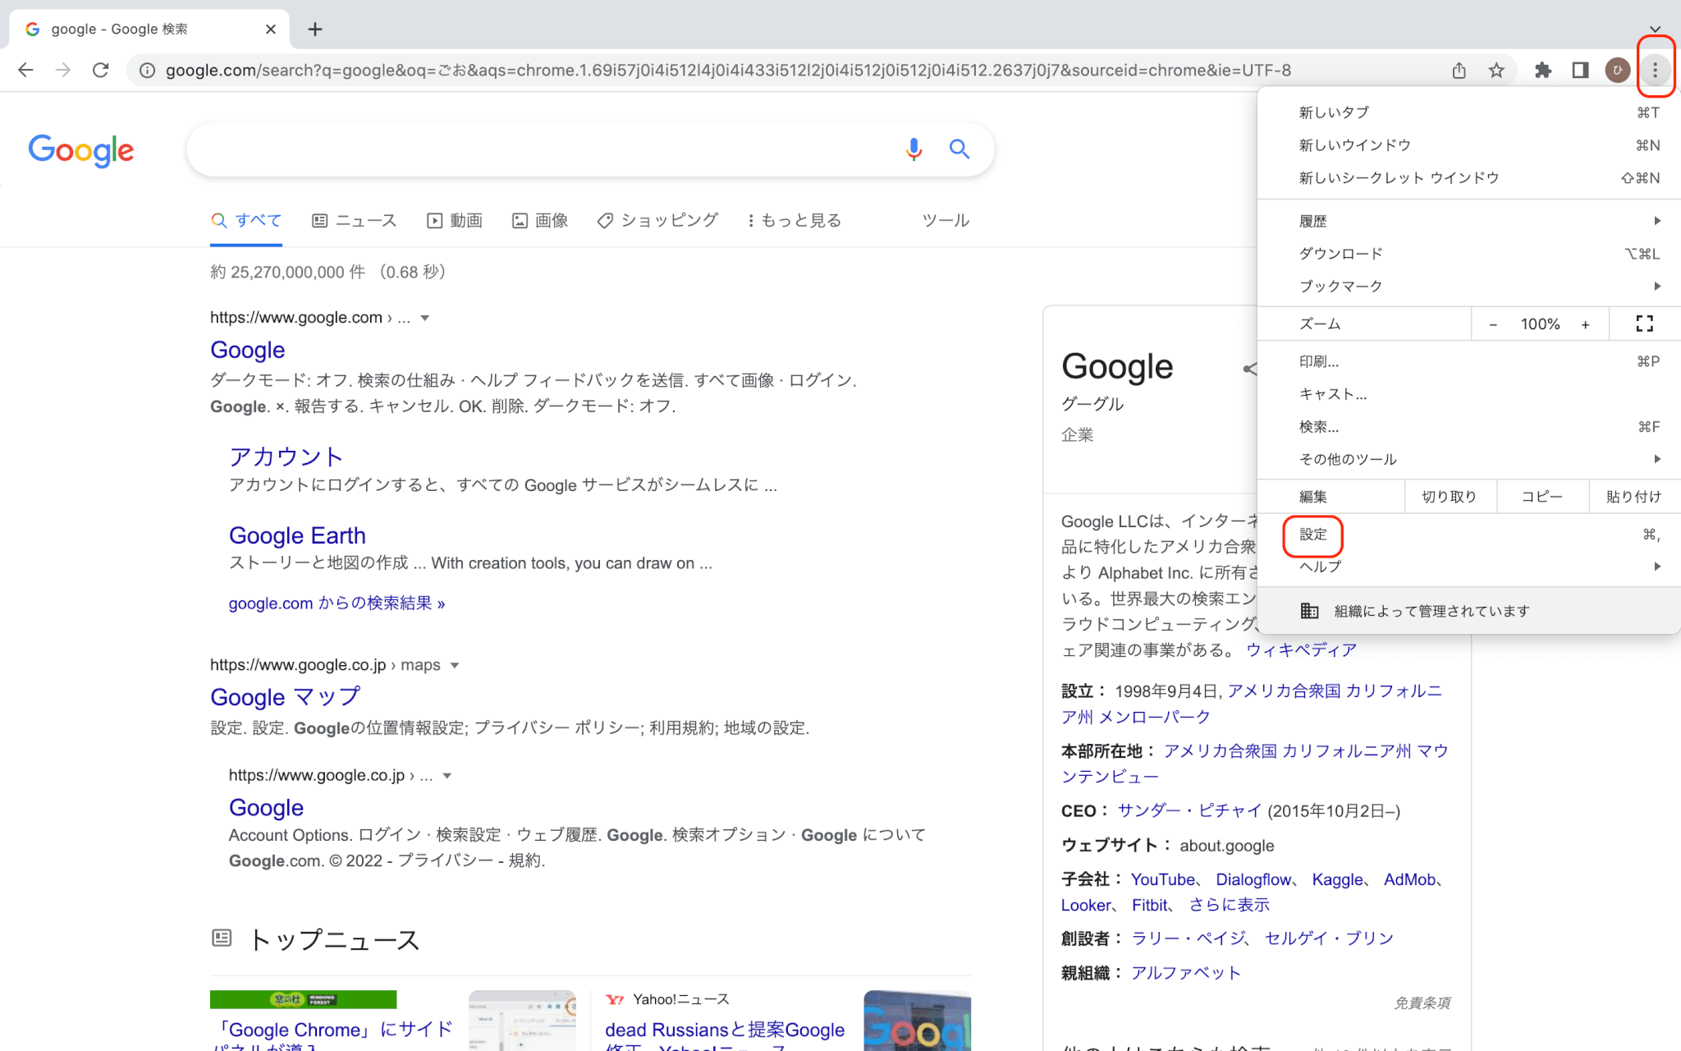Select 設定 from the Chrome menu
Screen dimensions: 1681x1051
1312,535
